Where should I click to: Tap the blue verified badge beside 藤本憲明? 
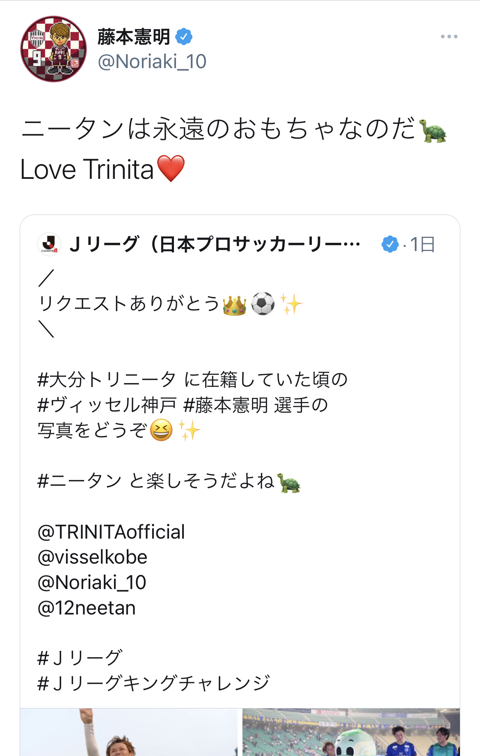[184, 37]
